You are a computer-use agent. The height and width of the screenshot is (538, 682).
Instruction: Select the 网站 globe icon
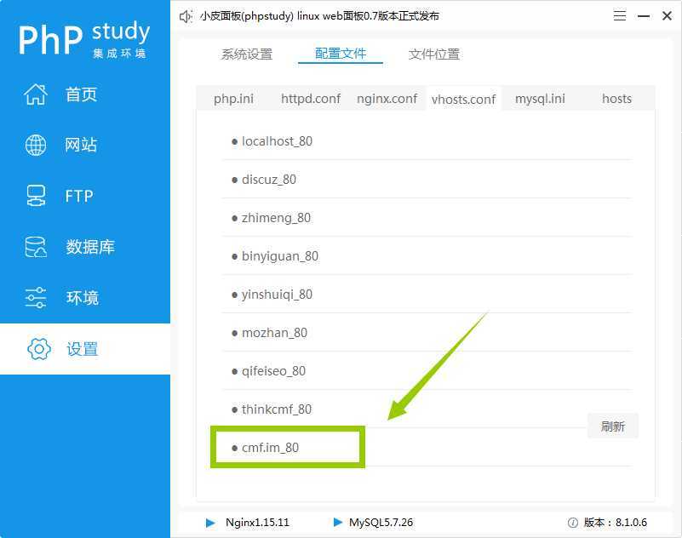(x=36, y=145)
